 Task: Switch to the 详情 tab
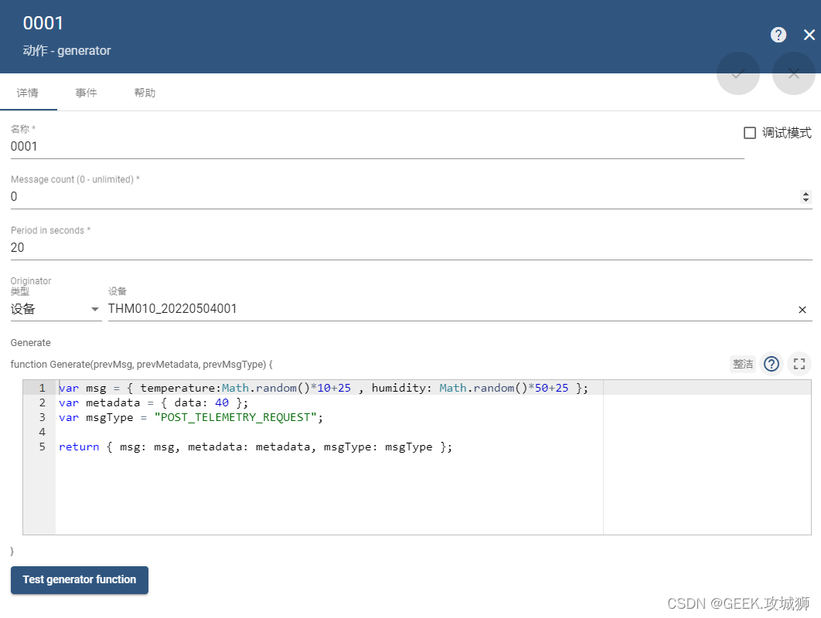[x=28, y=93]
